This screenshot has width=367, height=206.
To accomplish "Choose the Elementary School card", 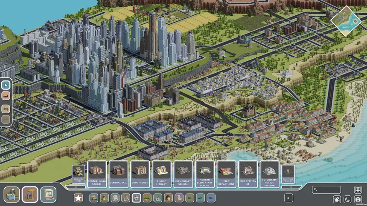I will coord(183,174).
